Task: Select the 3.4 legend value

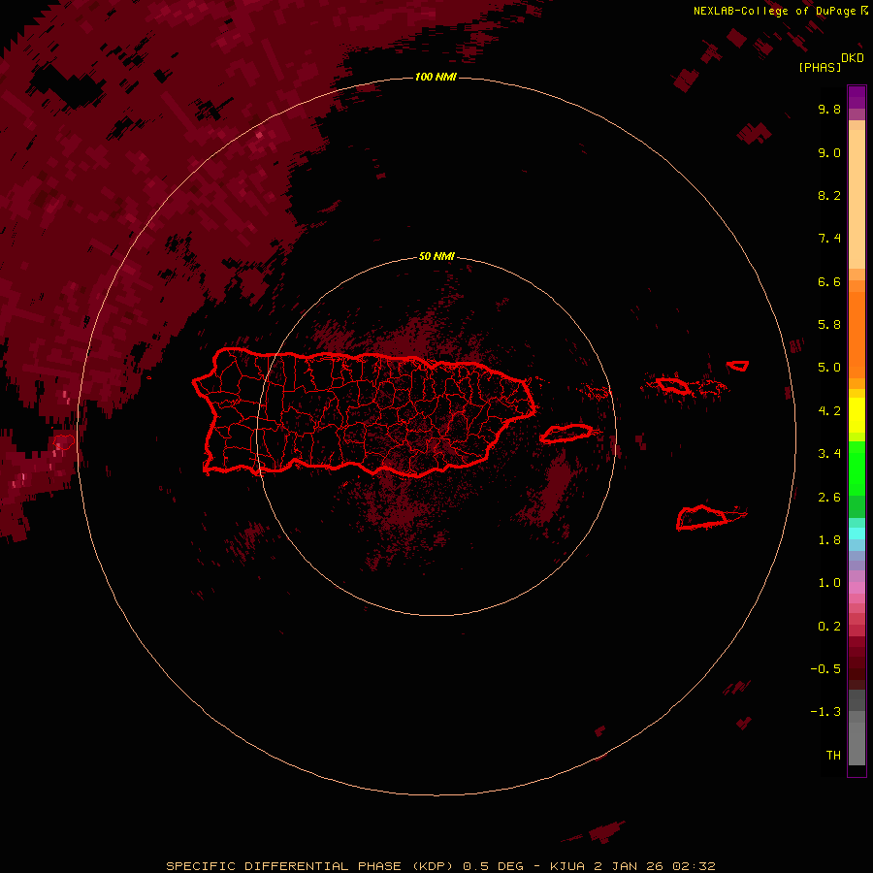Action: tap(829, 454)
